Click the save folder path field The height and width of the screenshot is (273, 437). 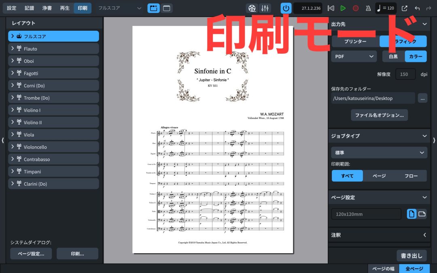coord(373,98)
